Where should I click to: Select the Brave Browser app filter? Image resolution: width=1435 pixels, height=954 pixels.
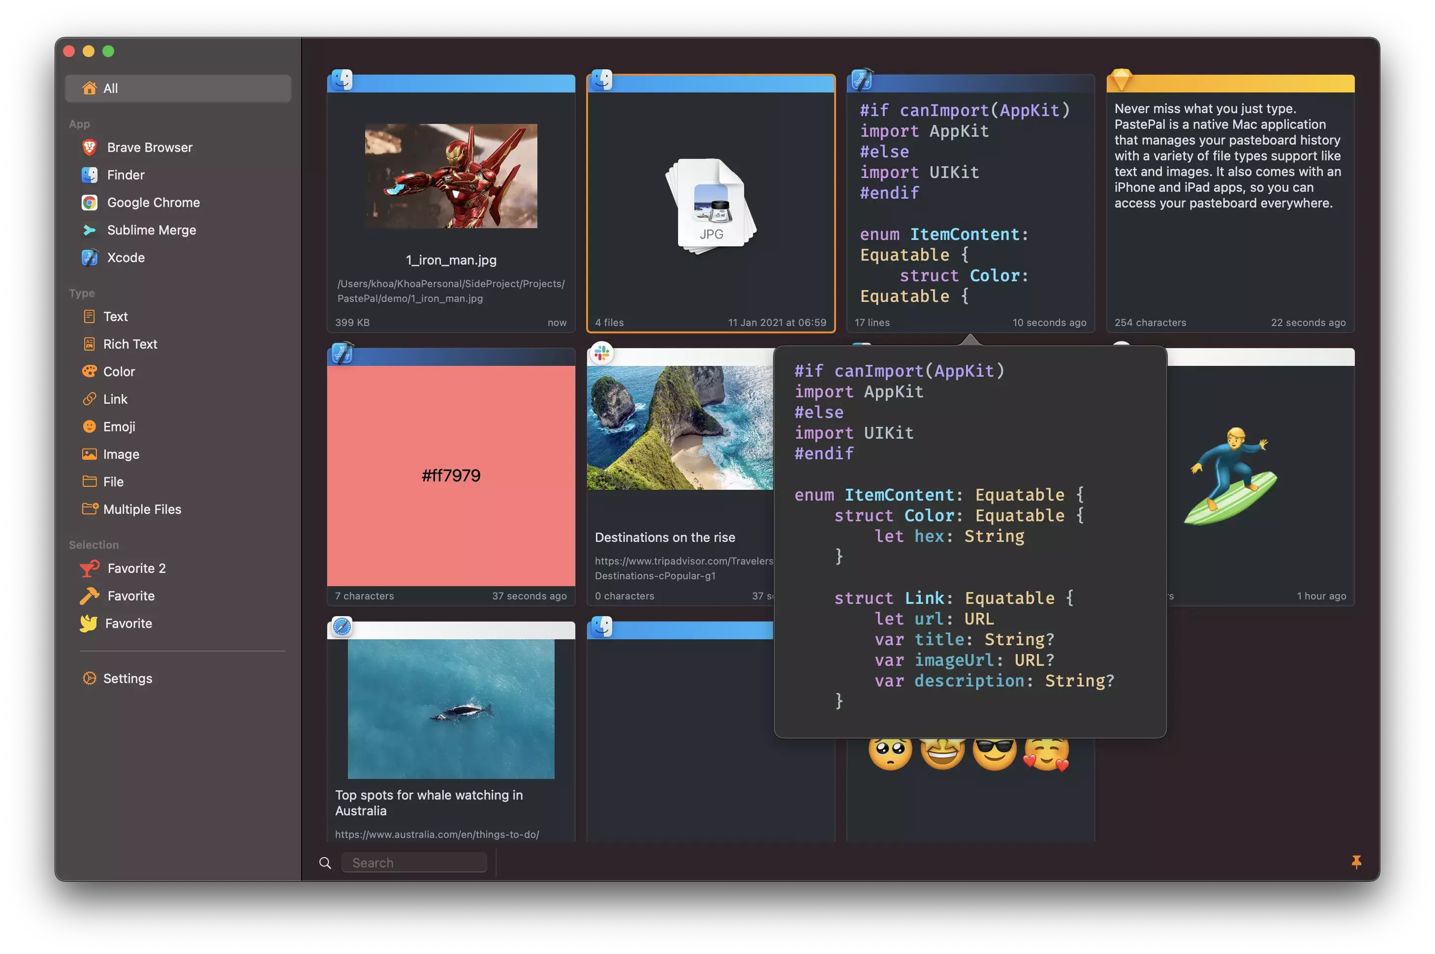coord(149,147)
